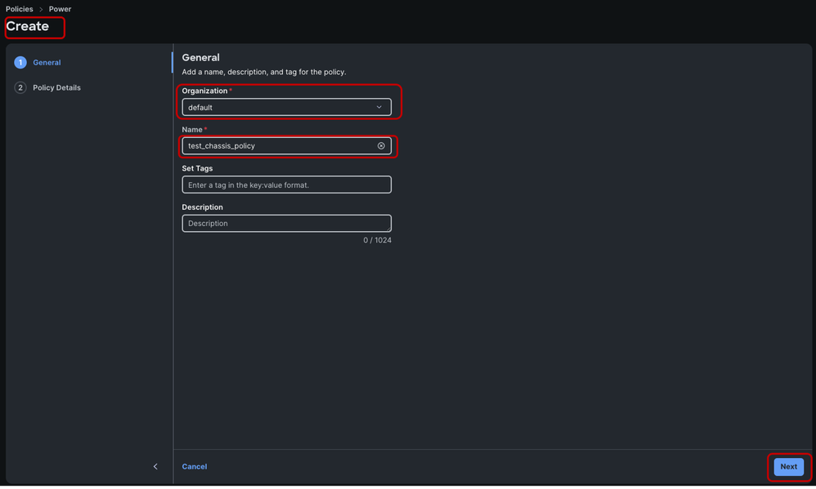The width and height of the screenshot is (816, 489).
Task: Click into the Description text area
Action: [287, 224]
